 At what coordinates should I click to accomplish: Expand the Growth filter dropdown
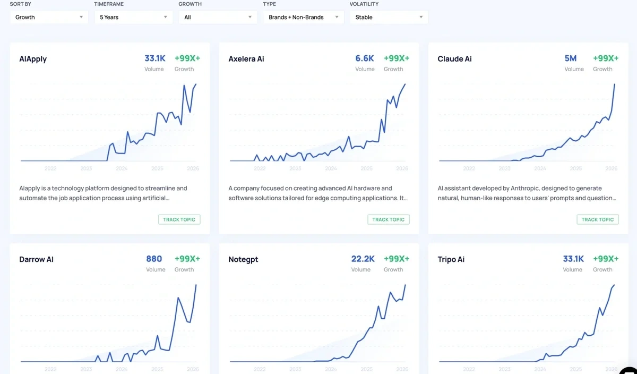coord(218,17)
